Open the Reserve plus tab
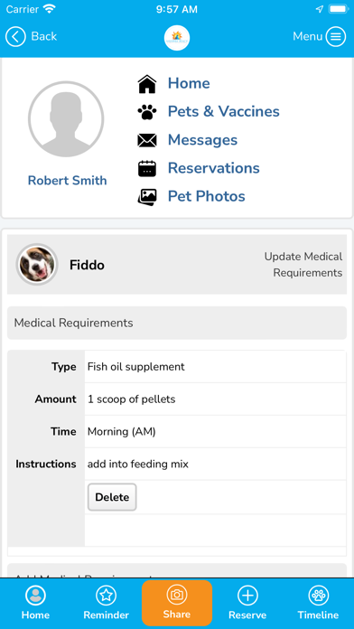 (x=247, y=603)
